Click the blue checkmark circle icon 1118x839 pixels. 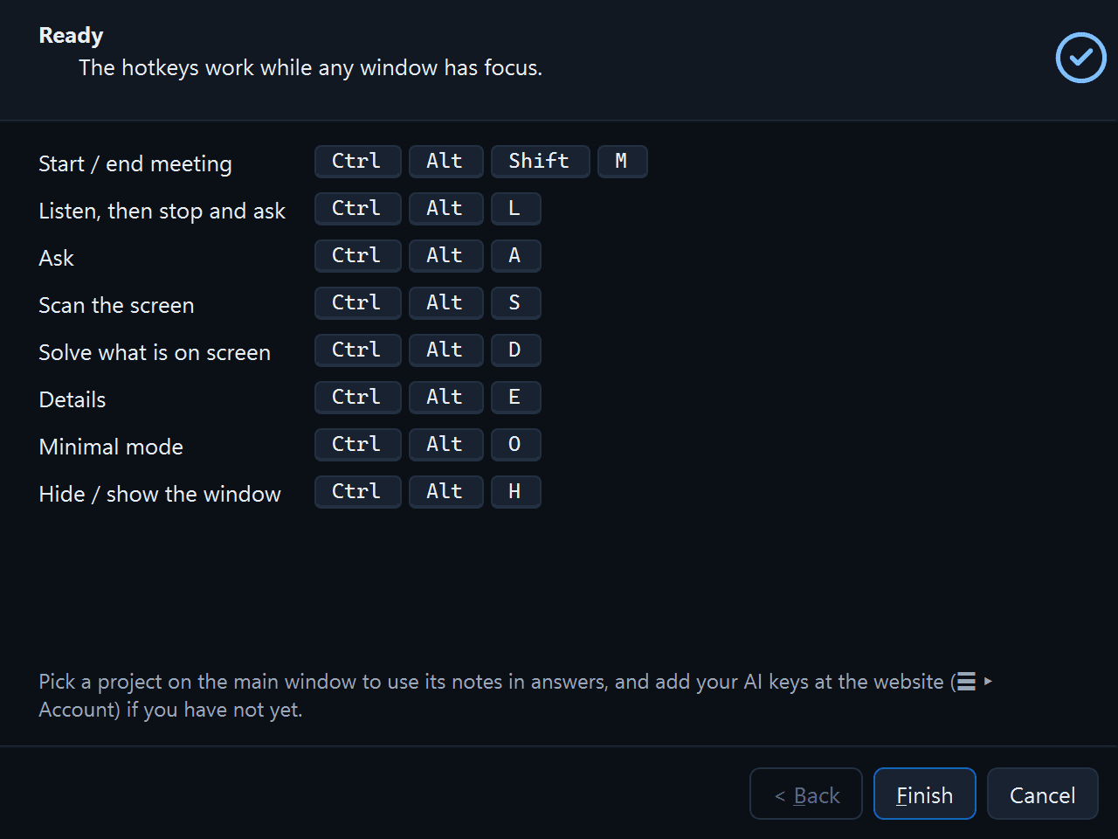1080,58
